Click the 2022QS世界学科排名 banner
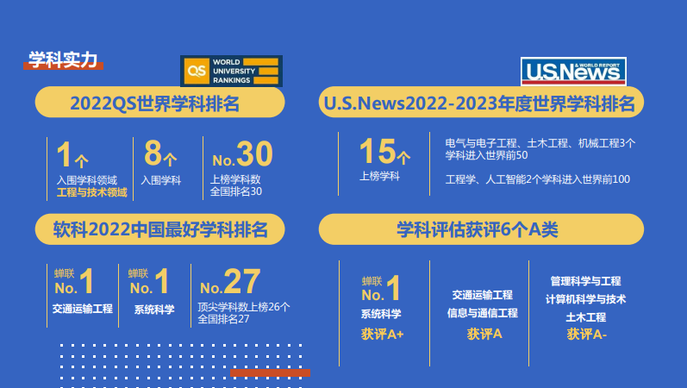The image size is (687, 388). [x=160, y=103]
